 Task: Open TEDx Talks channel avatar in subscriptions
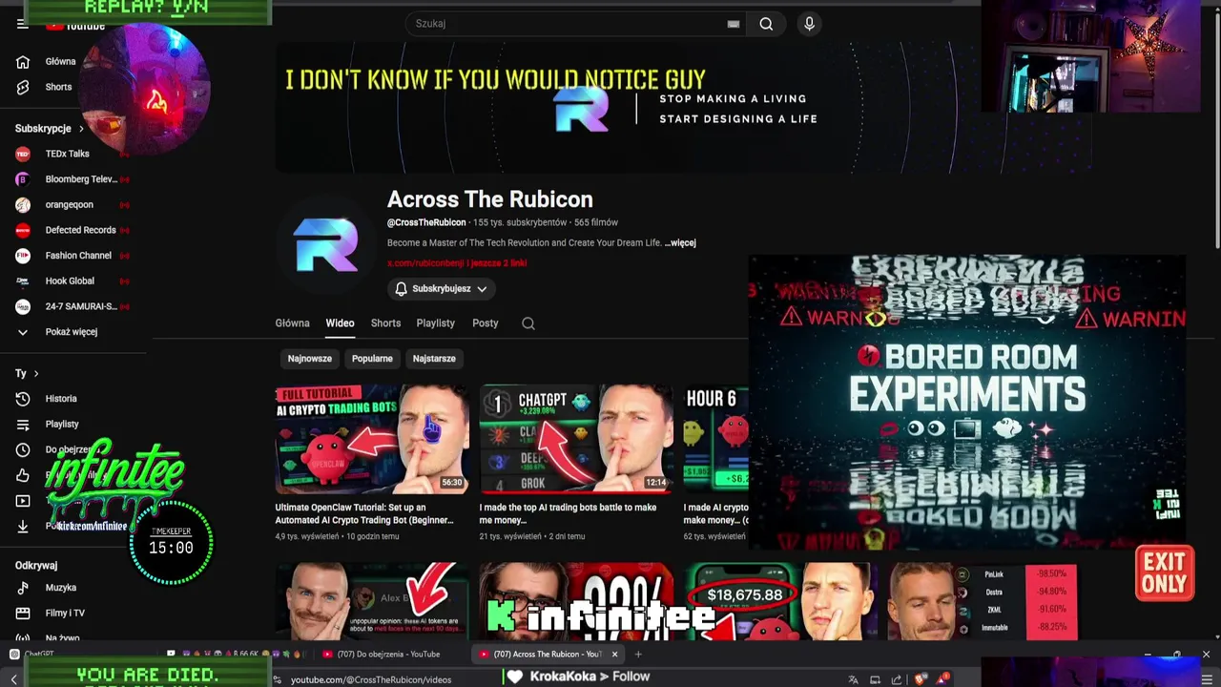click(23, 154)
